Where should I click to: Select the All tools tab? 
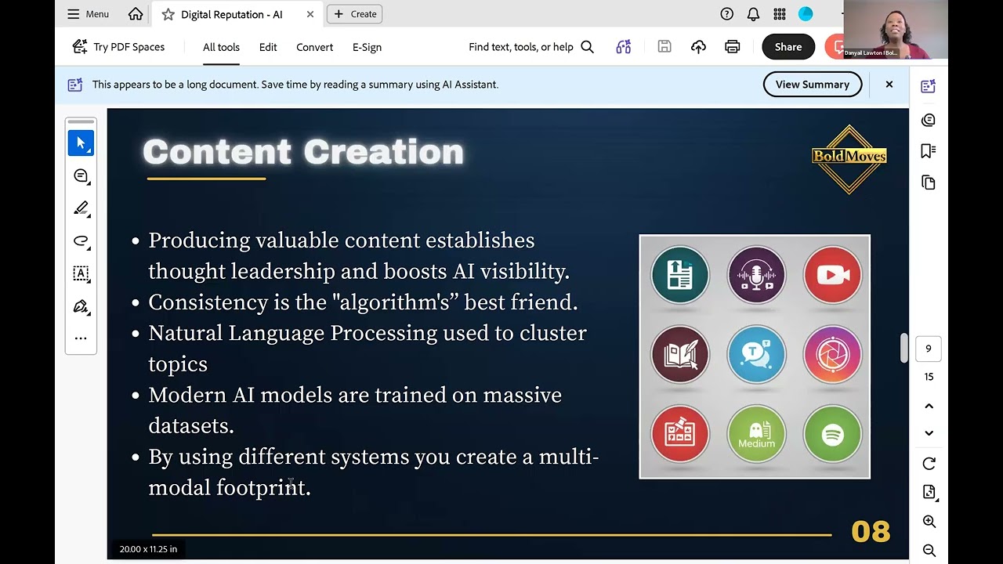[x=221, y=47]
